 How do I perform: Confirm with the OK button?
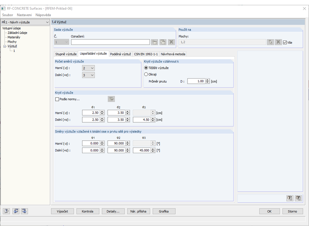pyautogui.click(x=270, y=212)
